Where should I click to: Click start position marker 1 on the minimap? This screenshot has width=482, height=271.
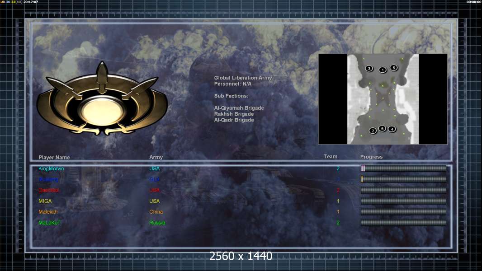coord(383,70)
